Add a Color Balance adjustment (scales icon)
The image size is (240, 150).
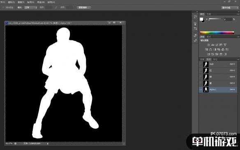click(x=210, y=49)
